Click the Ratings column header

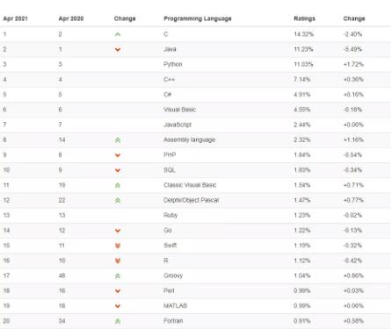(304, 18)
